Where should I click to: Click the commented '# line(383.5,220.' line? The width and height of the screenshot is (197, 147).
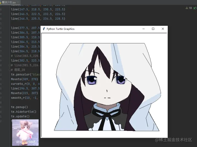pos(25,56)
